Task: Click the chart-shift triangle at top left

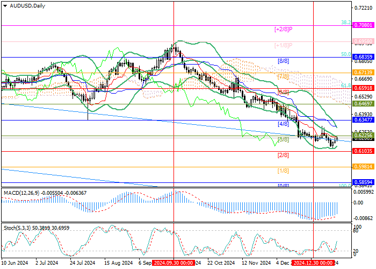Action: coord(4,5)
